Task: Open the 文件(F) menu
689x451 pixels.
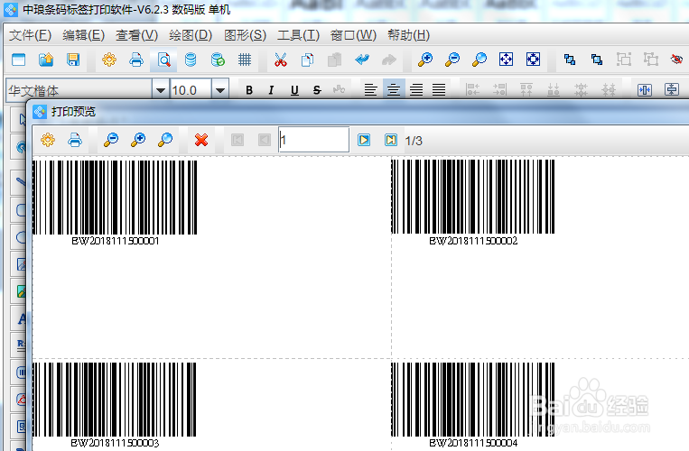Action: pos(31,35)
